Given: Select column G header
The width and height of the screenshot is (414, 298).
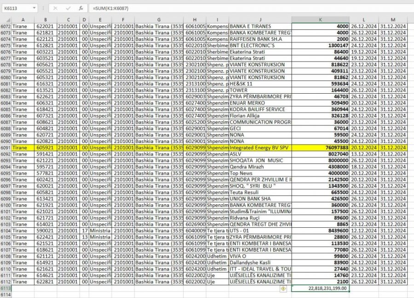Looking at the screenshot, I should (159, 20).
